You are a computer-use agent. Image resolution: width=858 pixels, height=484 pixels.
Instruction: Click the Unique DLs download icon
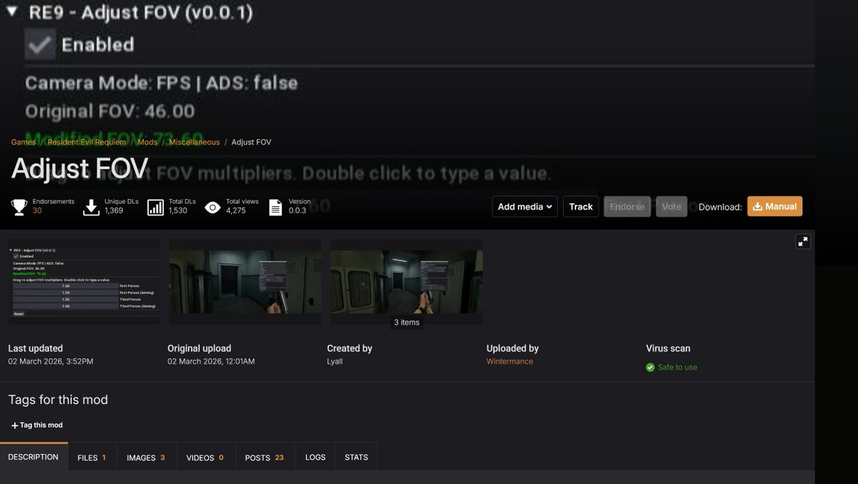pos(91,207)
